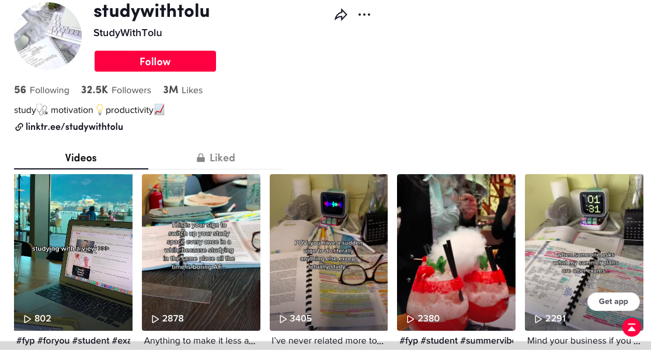
Task: Click the link icon beside linktr.ee
Action: 19,127
